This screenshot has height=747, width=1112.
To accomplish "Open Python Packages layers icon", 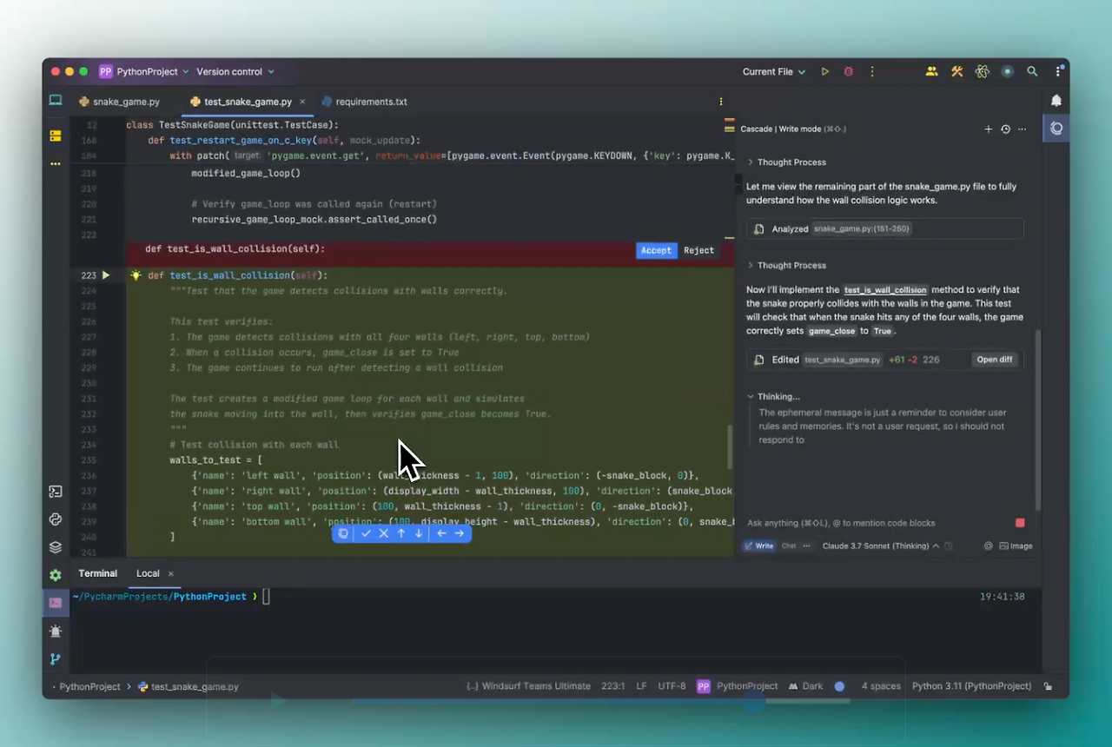I will coord(56,547).
